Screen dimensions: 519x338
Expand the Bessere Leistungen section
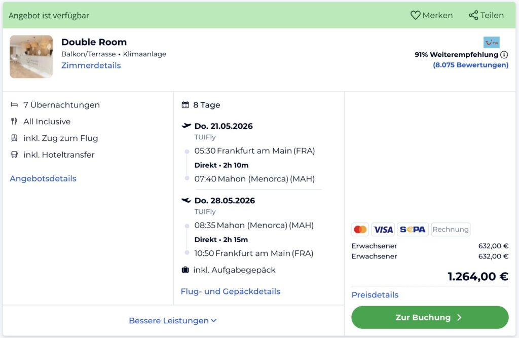click(x=173, y=321)
